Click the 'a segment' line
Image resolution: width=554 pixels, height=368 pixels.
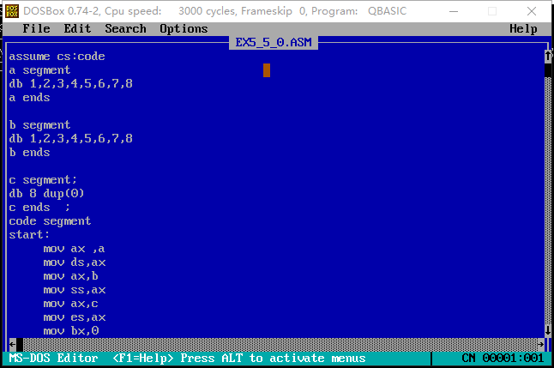click(39, 70)
